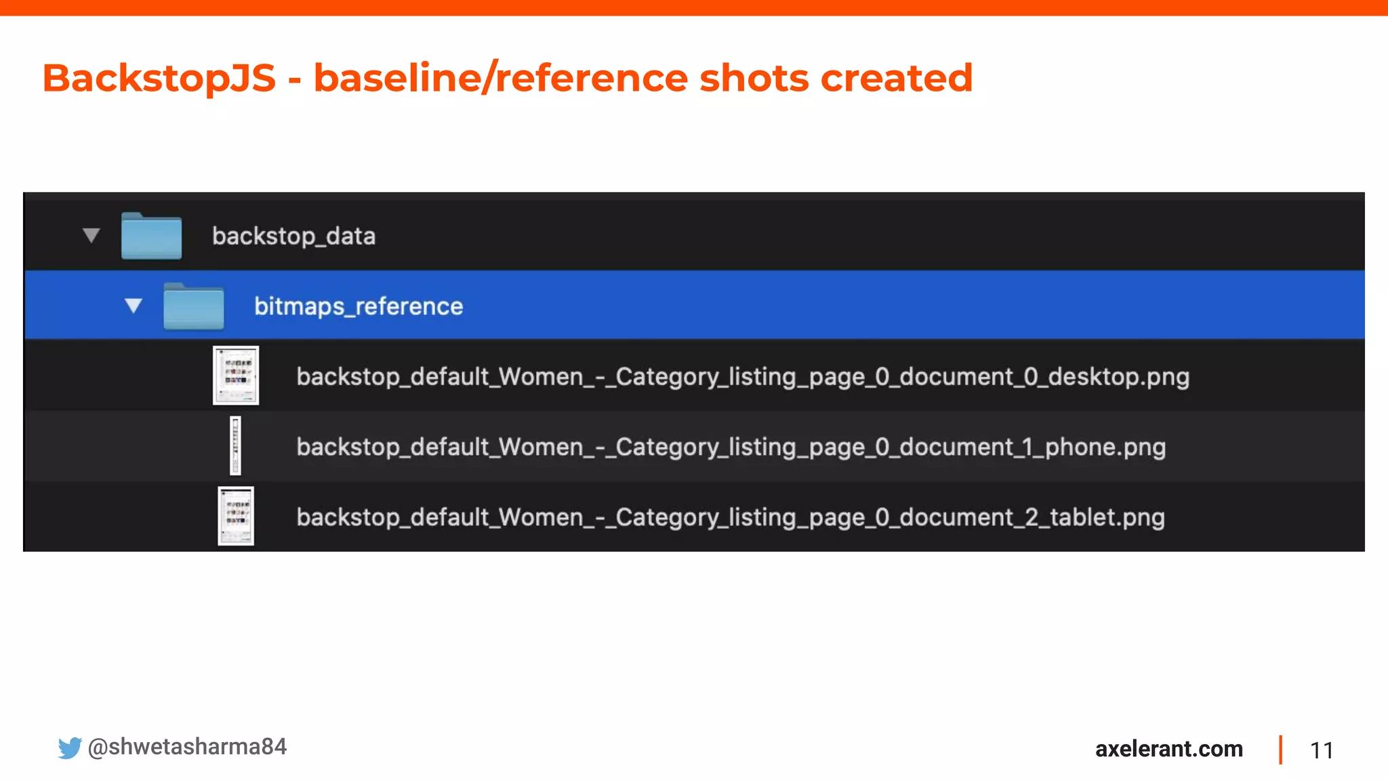Viewport: 1388px width, 780px height.
Task: Select the backstop_data folder name
Action: click(293, 236)
